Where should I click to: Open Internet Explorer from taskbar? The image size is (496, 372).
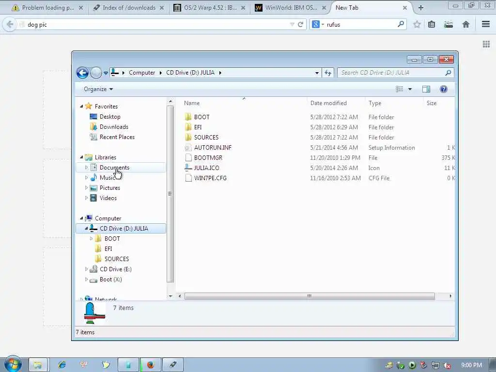click(x=62, y=365)
